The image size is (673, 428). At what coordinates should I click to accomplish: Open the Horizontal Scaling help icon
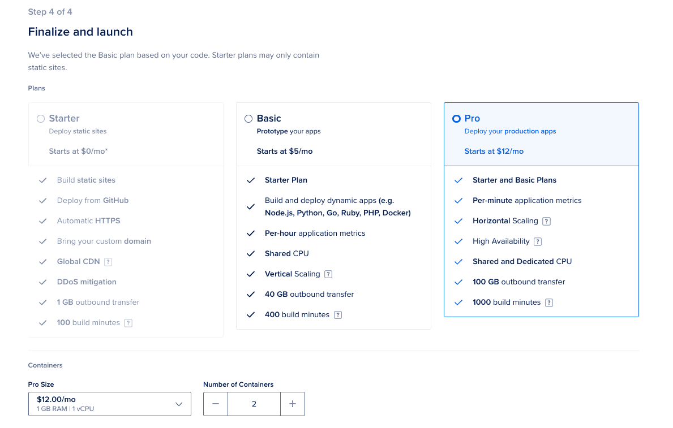click(x=546, y=221)
